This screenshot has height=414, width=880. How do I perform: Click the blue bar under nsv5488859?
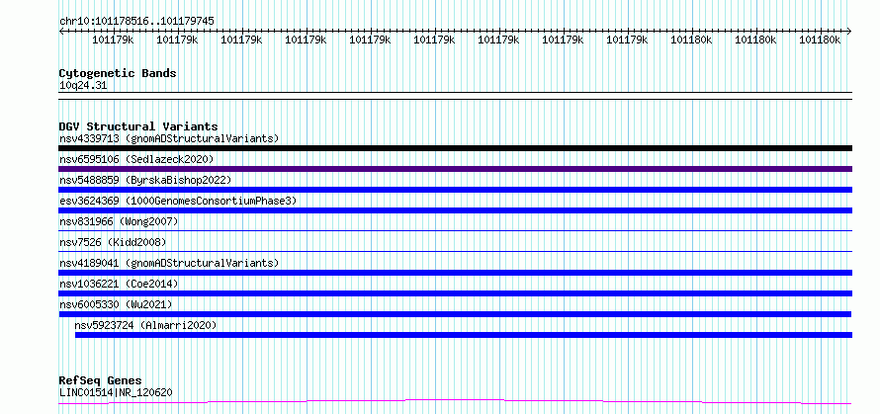click(x=455, y=190)
